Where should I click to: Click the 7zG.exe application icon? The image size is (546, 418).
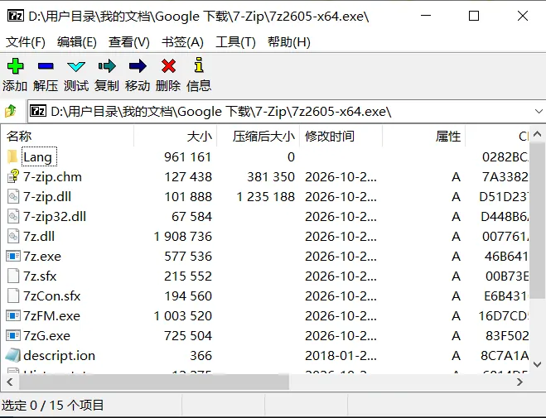point(13,335)
